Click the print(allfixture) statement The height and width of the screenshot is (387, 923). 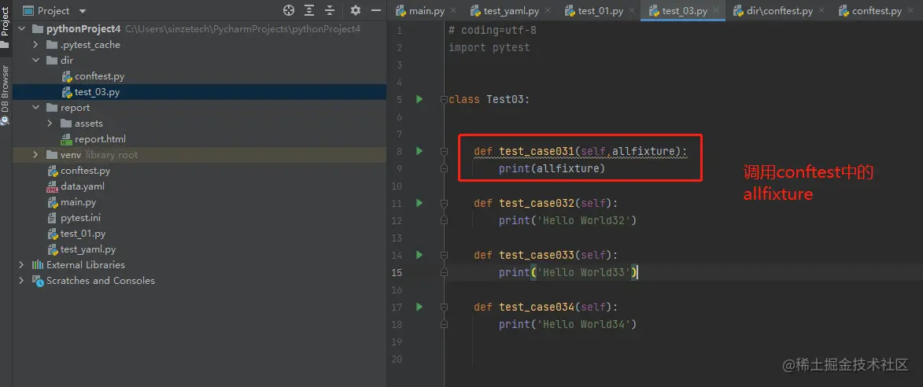552,169
